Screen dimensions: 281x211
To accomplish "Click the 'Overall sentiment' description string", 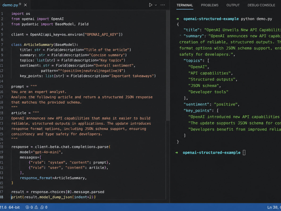I will click(x=114, y=66).
